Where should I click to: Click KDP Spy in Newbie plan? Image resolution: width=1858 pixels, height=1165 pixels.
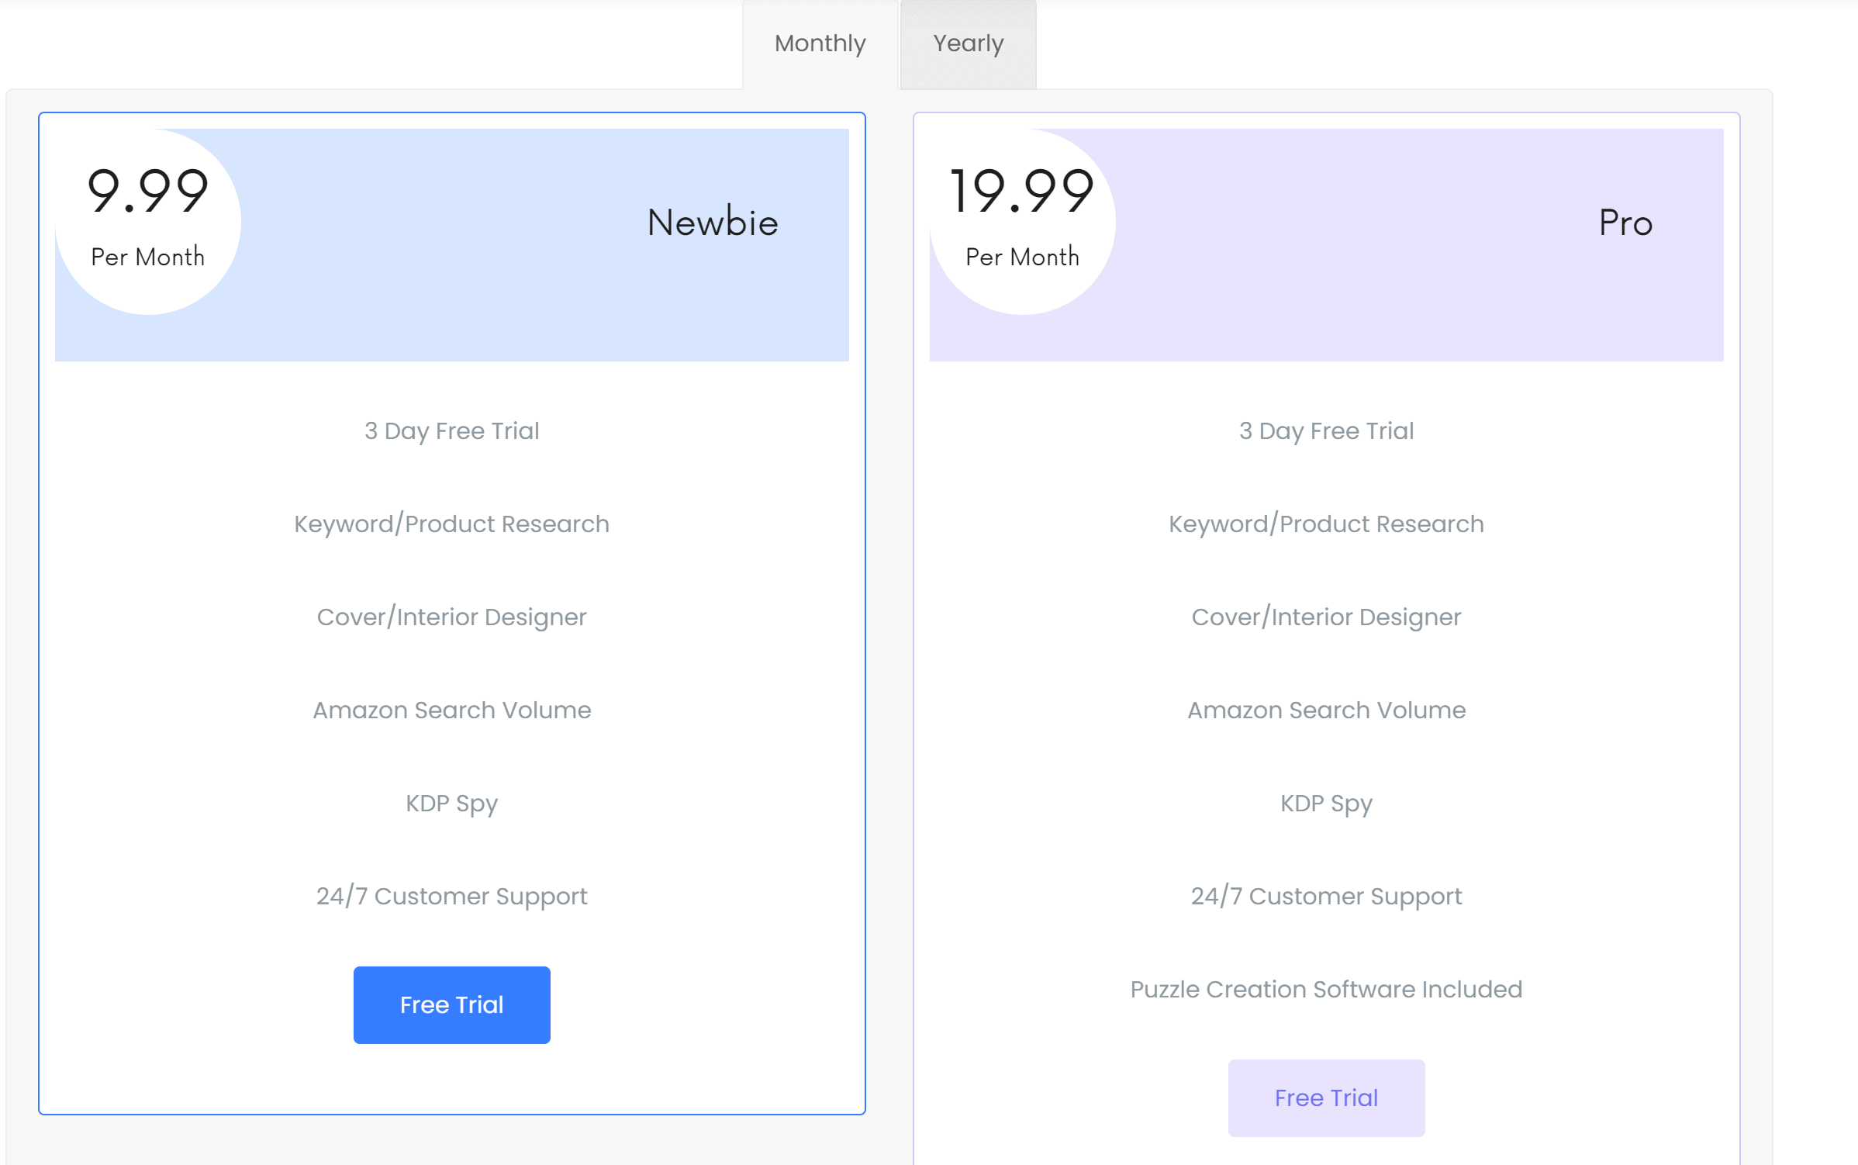pos(451,803)
